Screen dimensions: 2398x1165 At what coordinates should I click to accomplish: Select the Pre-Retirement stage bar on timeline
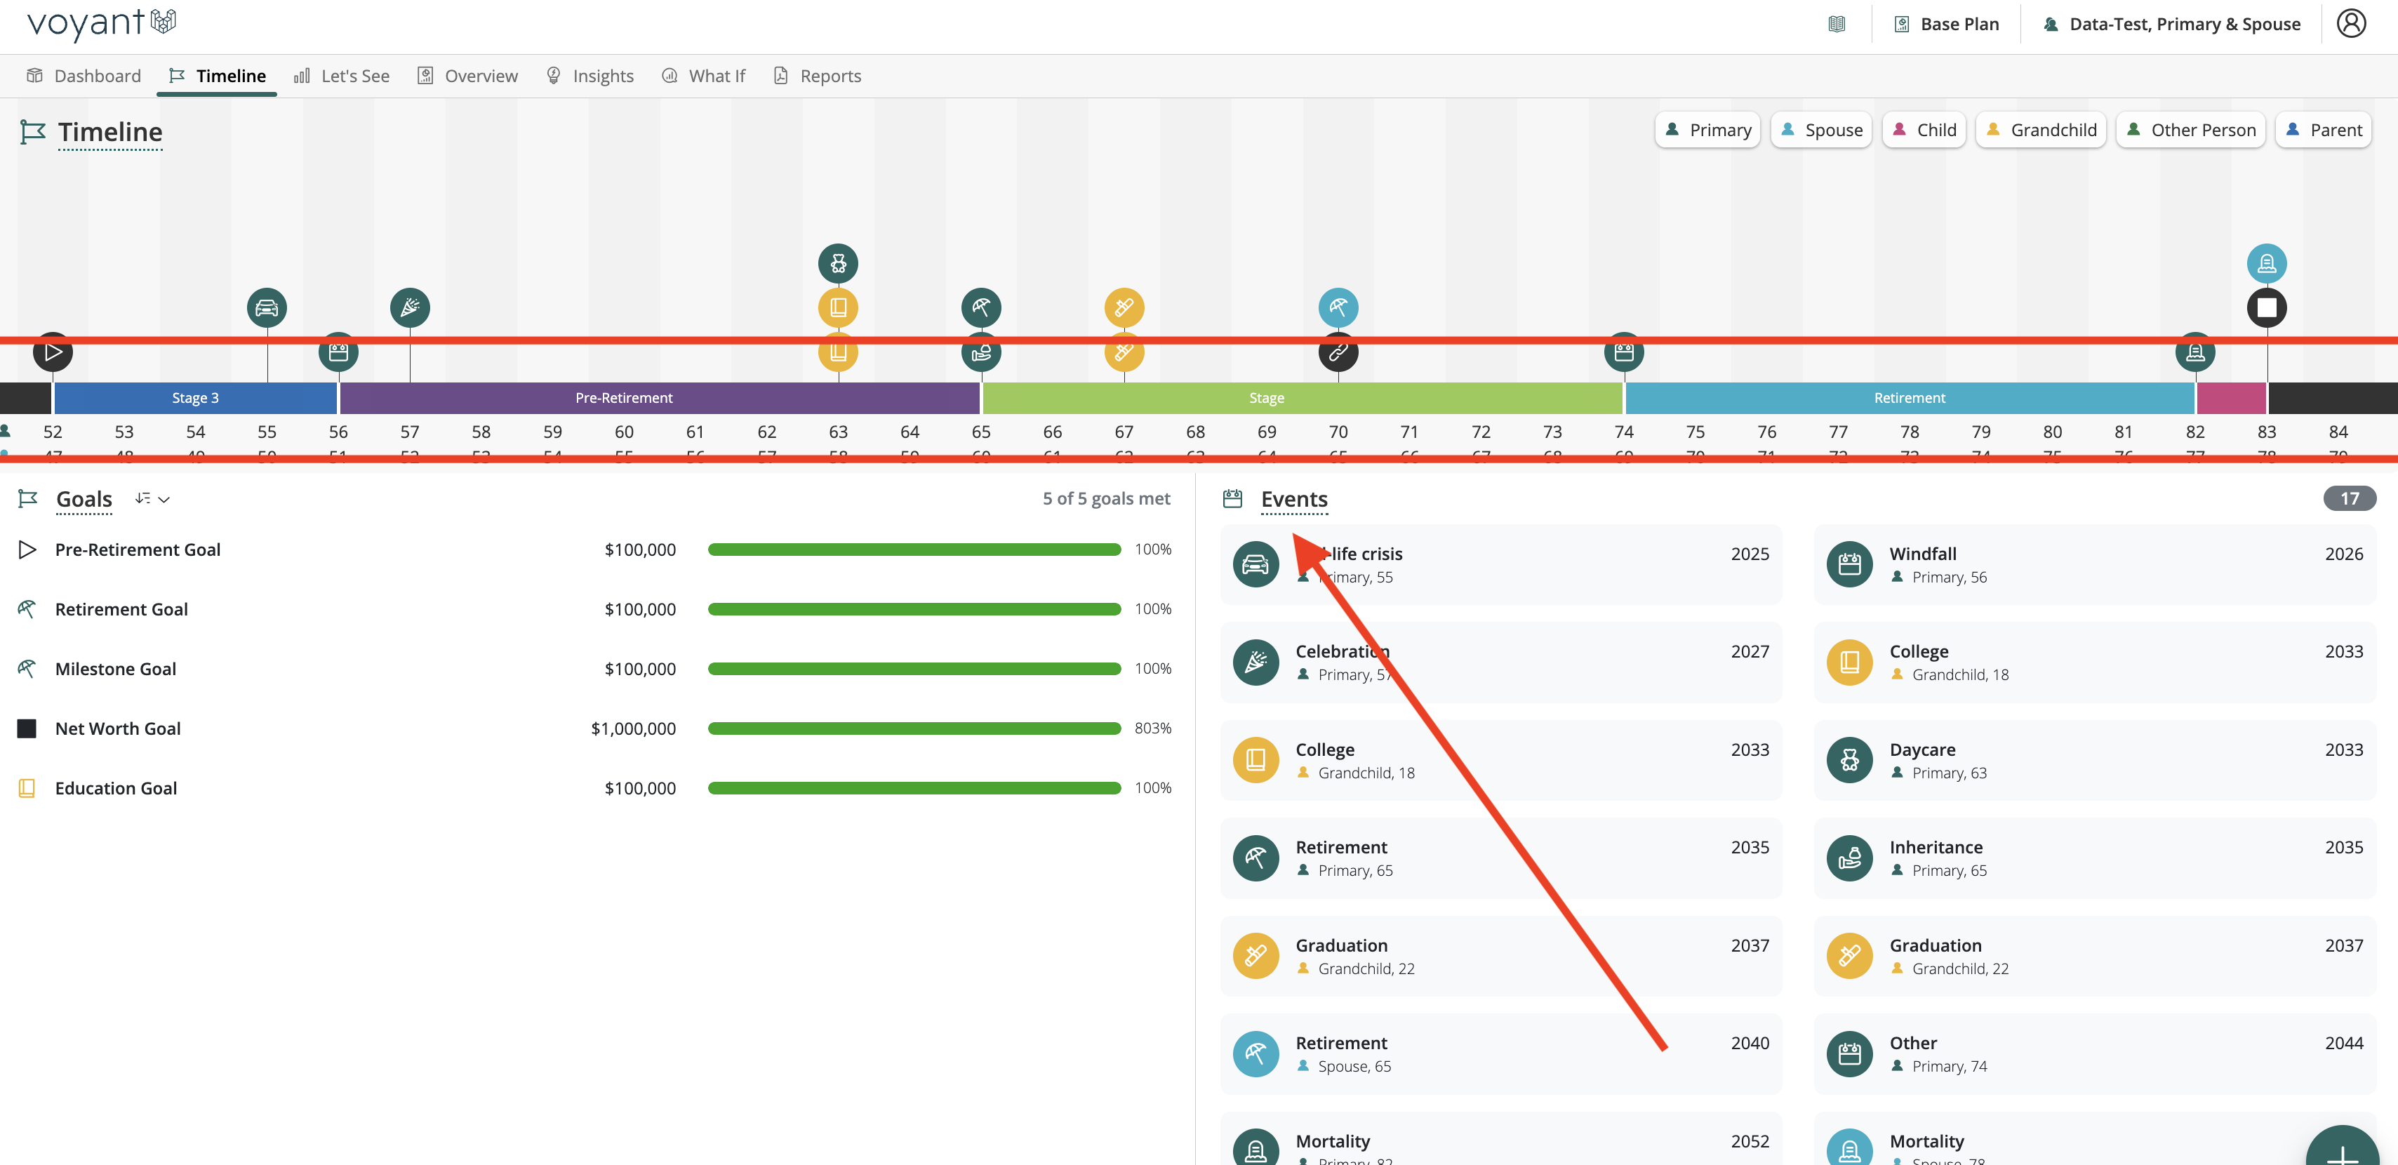tap(624, 398)
